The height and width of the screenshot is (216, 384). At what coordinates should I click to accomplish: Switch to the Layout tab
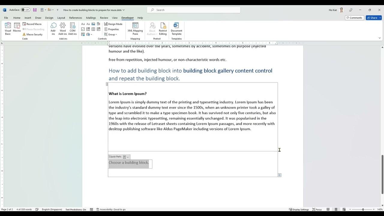(61, 18)
